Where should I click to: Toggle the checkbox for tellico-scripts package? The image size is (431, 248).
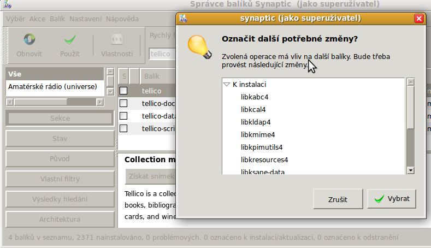pos(123,128)
